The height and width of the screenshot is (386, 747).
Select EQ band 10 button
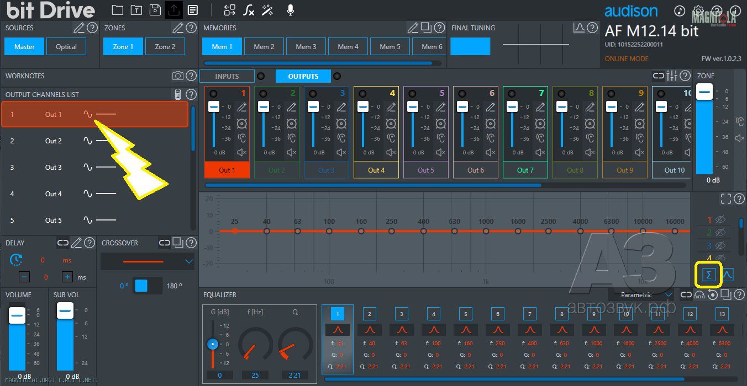click(625, 314)
